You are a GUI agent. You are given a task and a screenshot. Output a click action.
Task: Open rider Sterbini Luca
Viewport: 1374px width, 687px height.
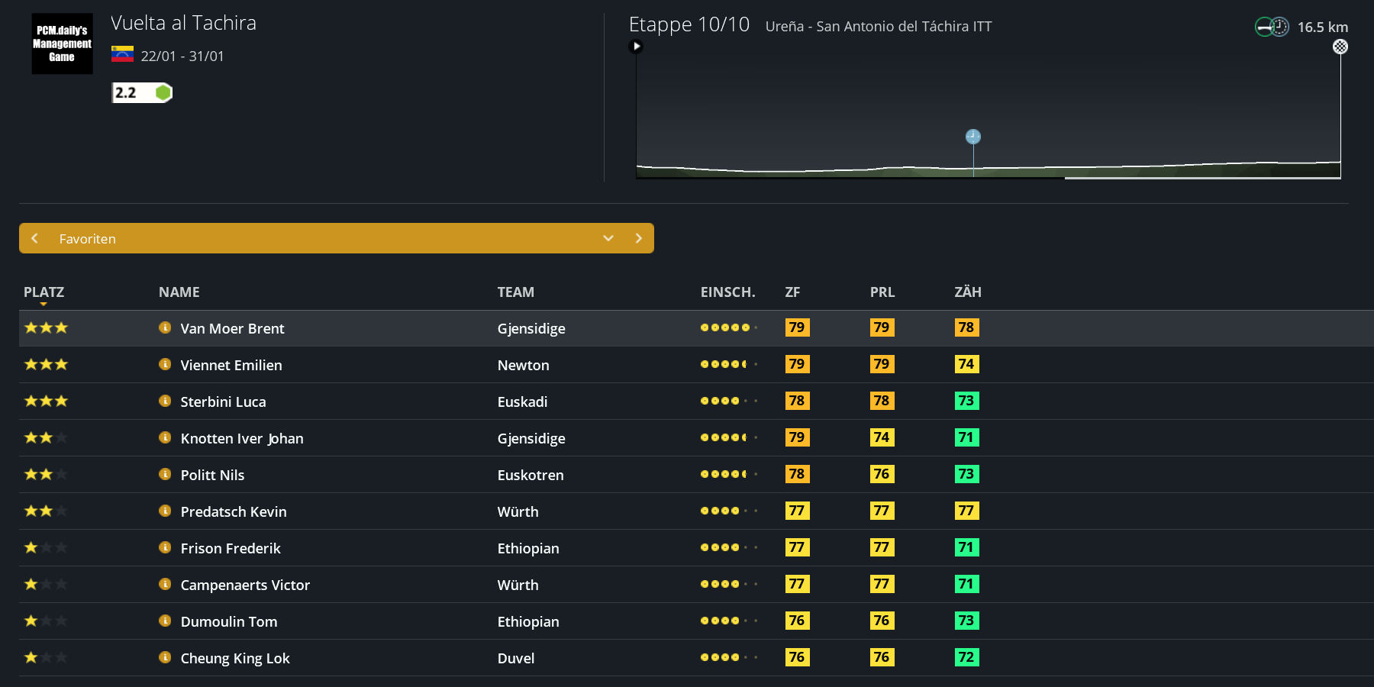pos(223,402)
